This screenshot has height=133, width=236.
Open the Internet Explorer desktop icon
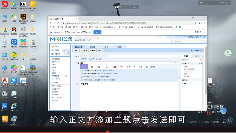pos(14,106)
